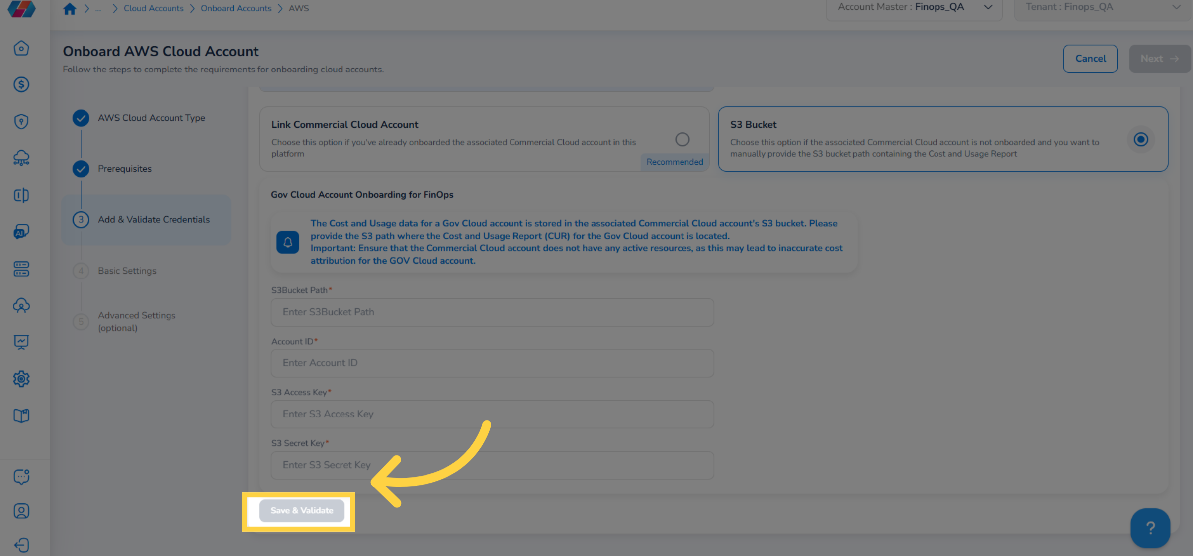Select the Link Commercial Cloud Account radio button
Screen dimensions: 1193x556
(682, 139)
